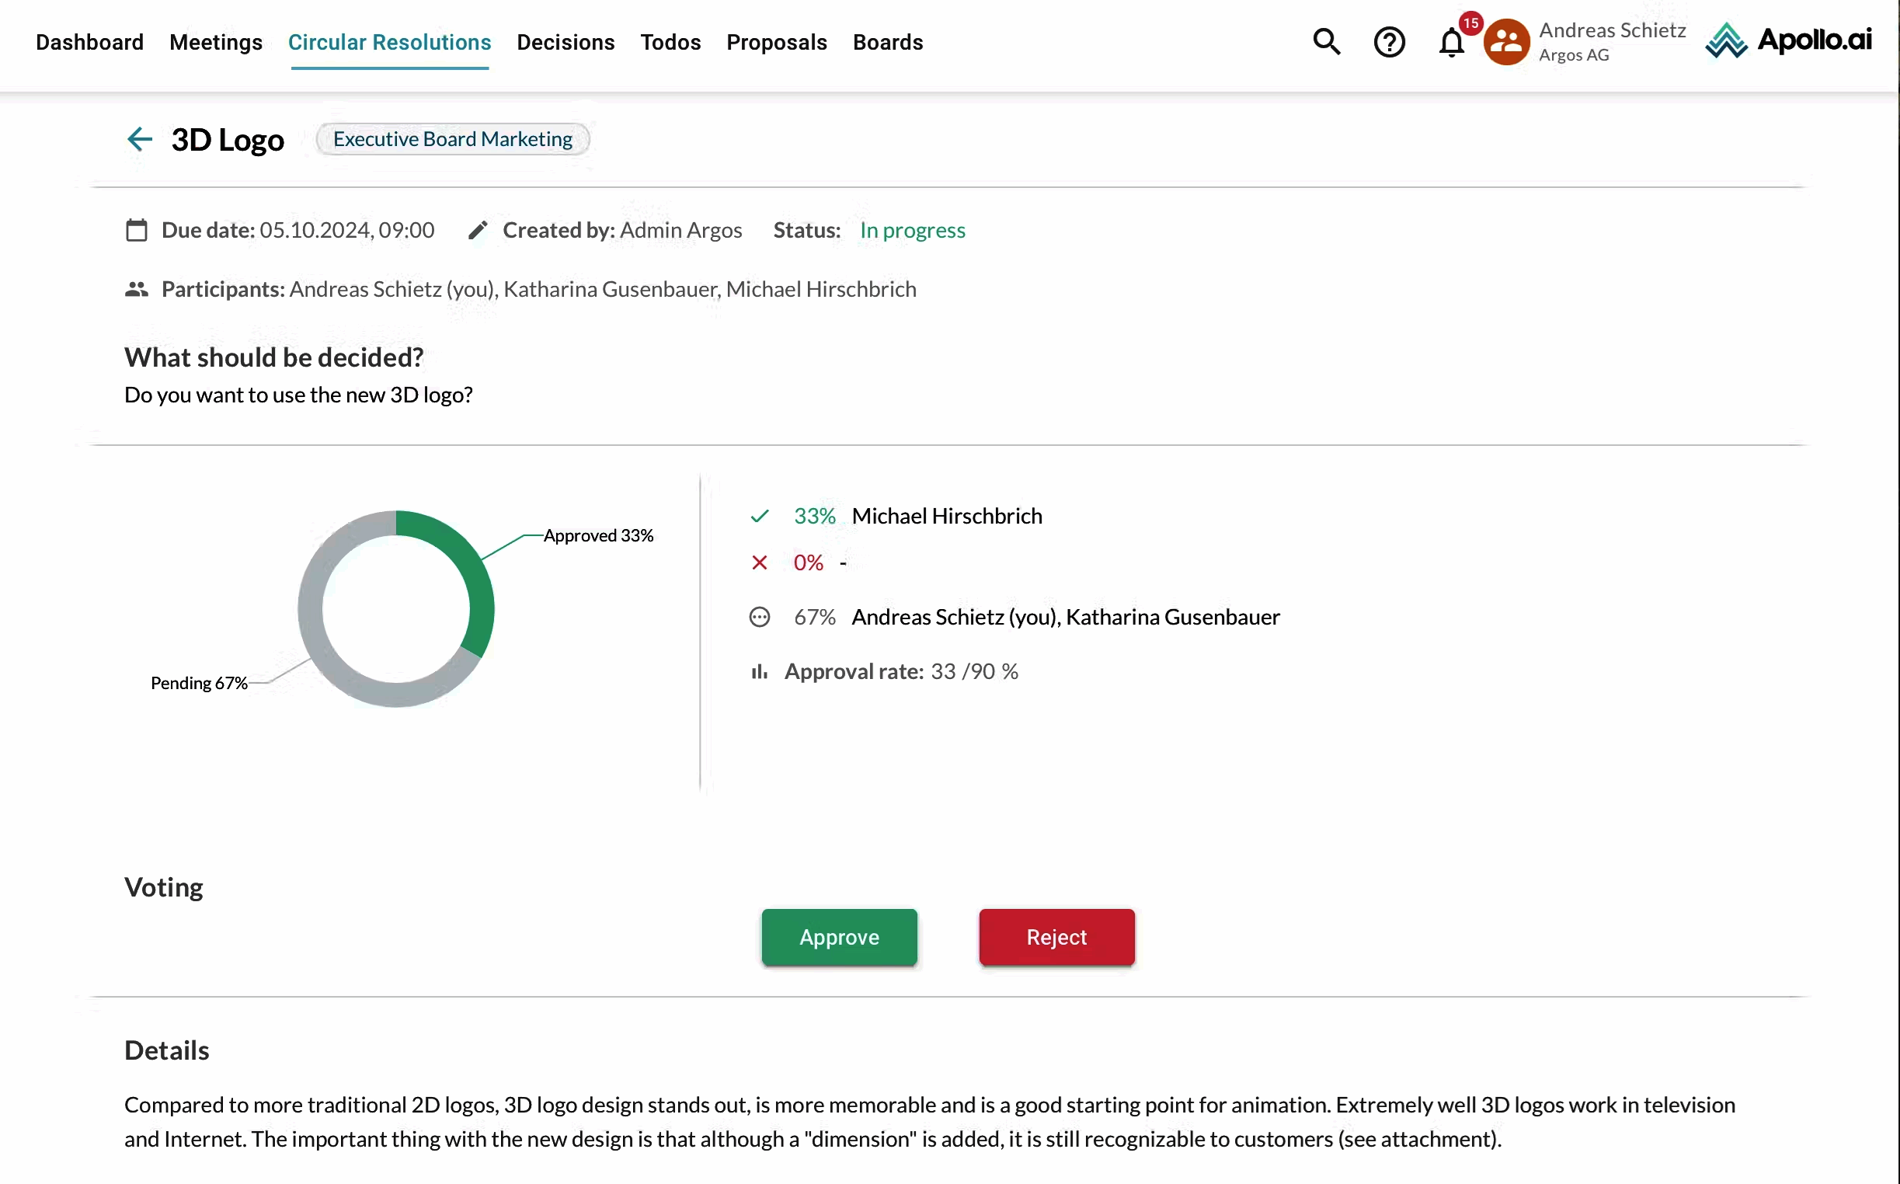Approve the 3D logo resolution
The height and width of the screenshot is (1184, 1900).
coord(838,937)
